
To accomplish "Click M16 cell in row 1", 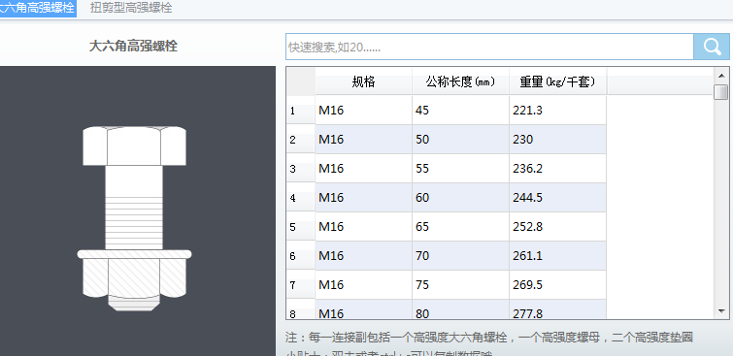I will click(364, 111).
